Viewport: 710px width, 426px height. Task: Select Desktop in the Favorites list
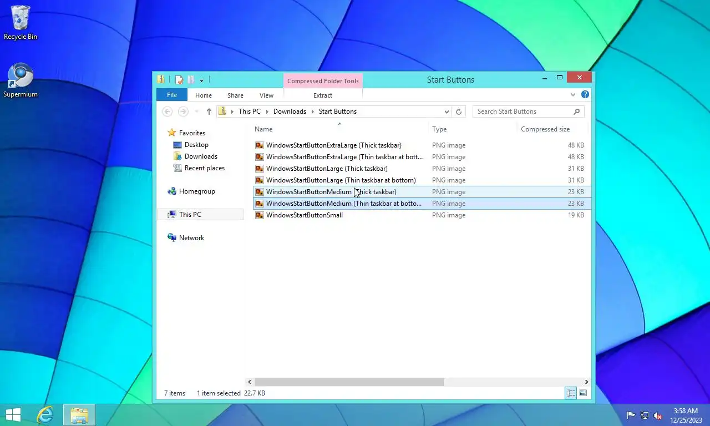point(196,145)
